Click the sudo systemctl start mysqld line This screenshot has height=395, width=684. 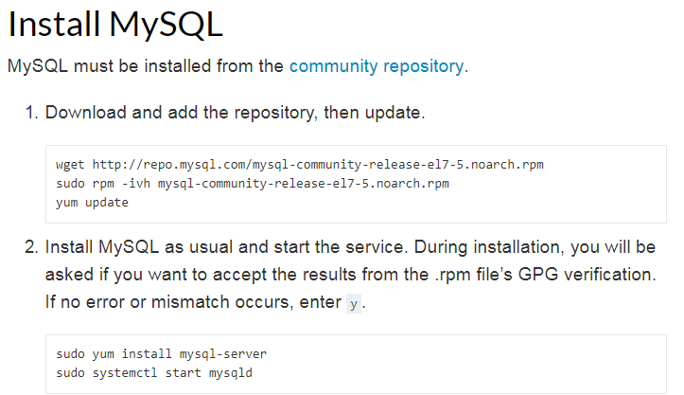tap(154, 372)
